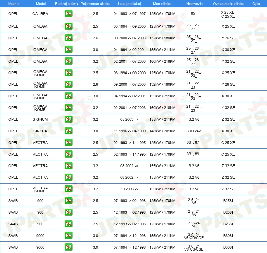Click engine capacity 2.5 in the CALIBRA row
Viewport: 267px width, 253px height.
tap(95, 14)
